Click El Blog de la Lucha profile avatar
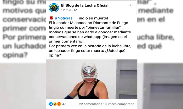Viewport: 183px width, 109px height. coord(54,8)
